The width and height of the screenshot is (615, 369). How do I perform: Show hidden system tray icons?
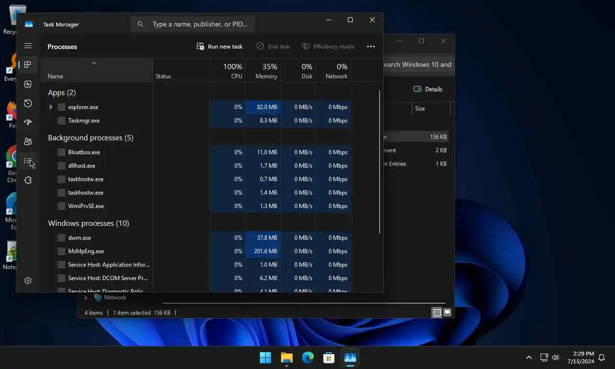(529, 357)
